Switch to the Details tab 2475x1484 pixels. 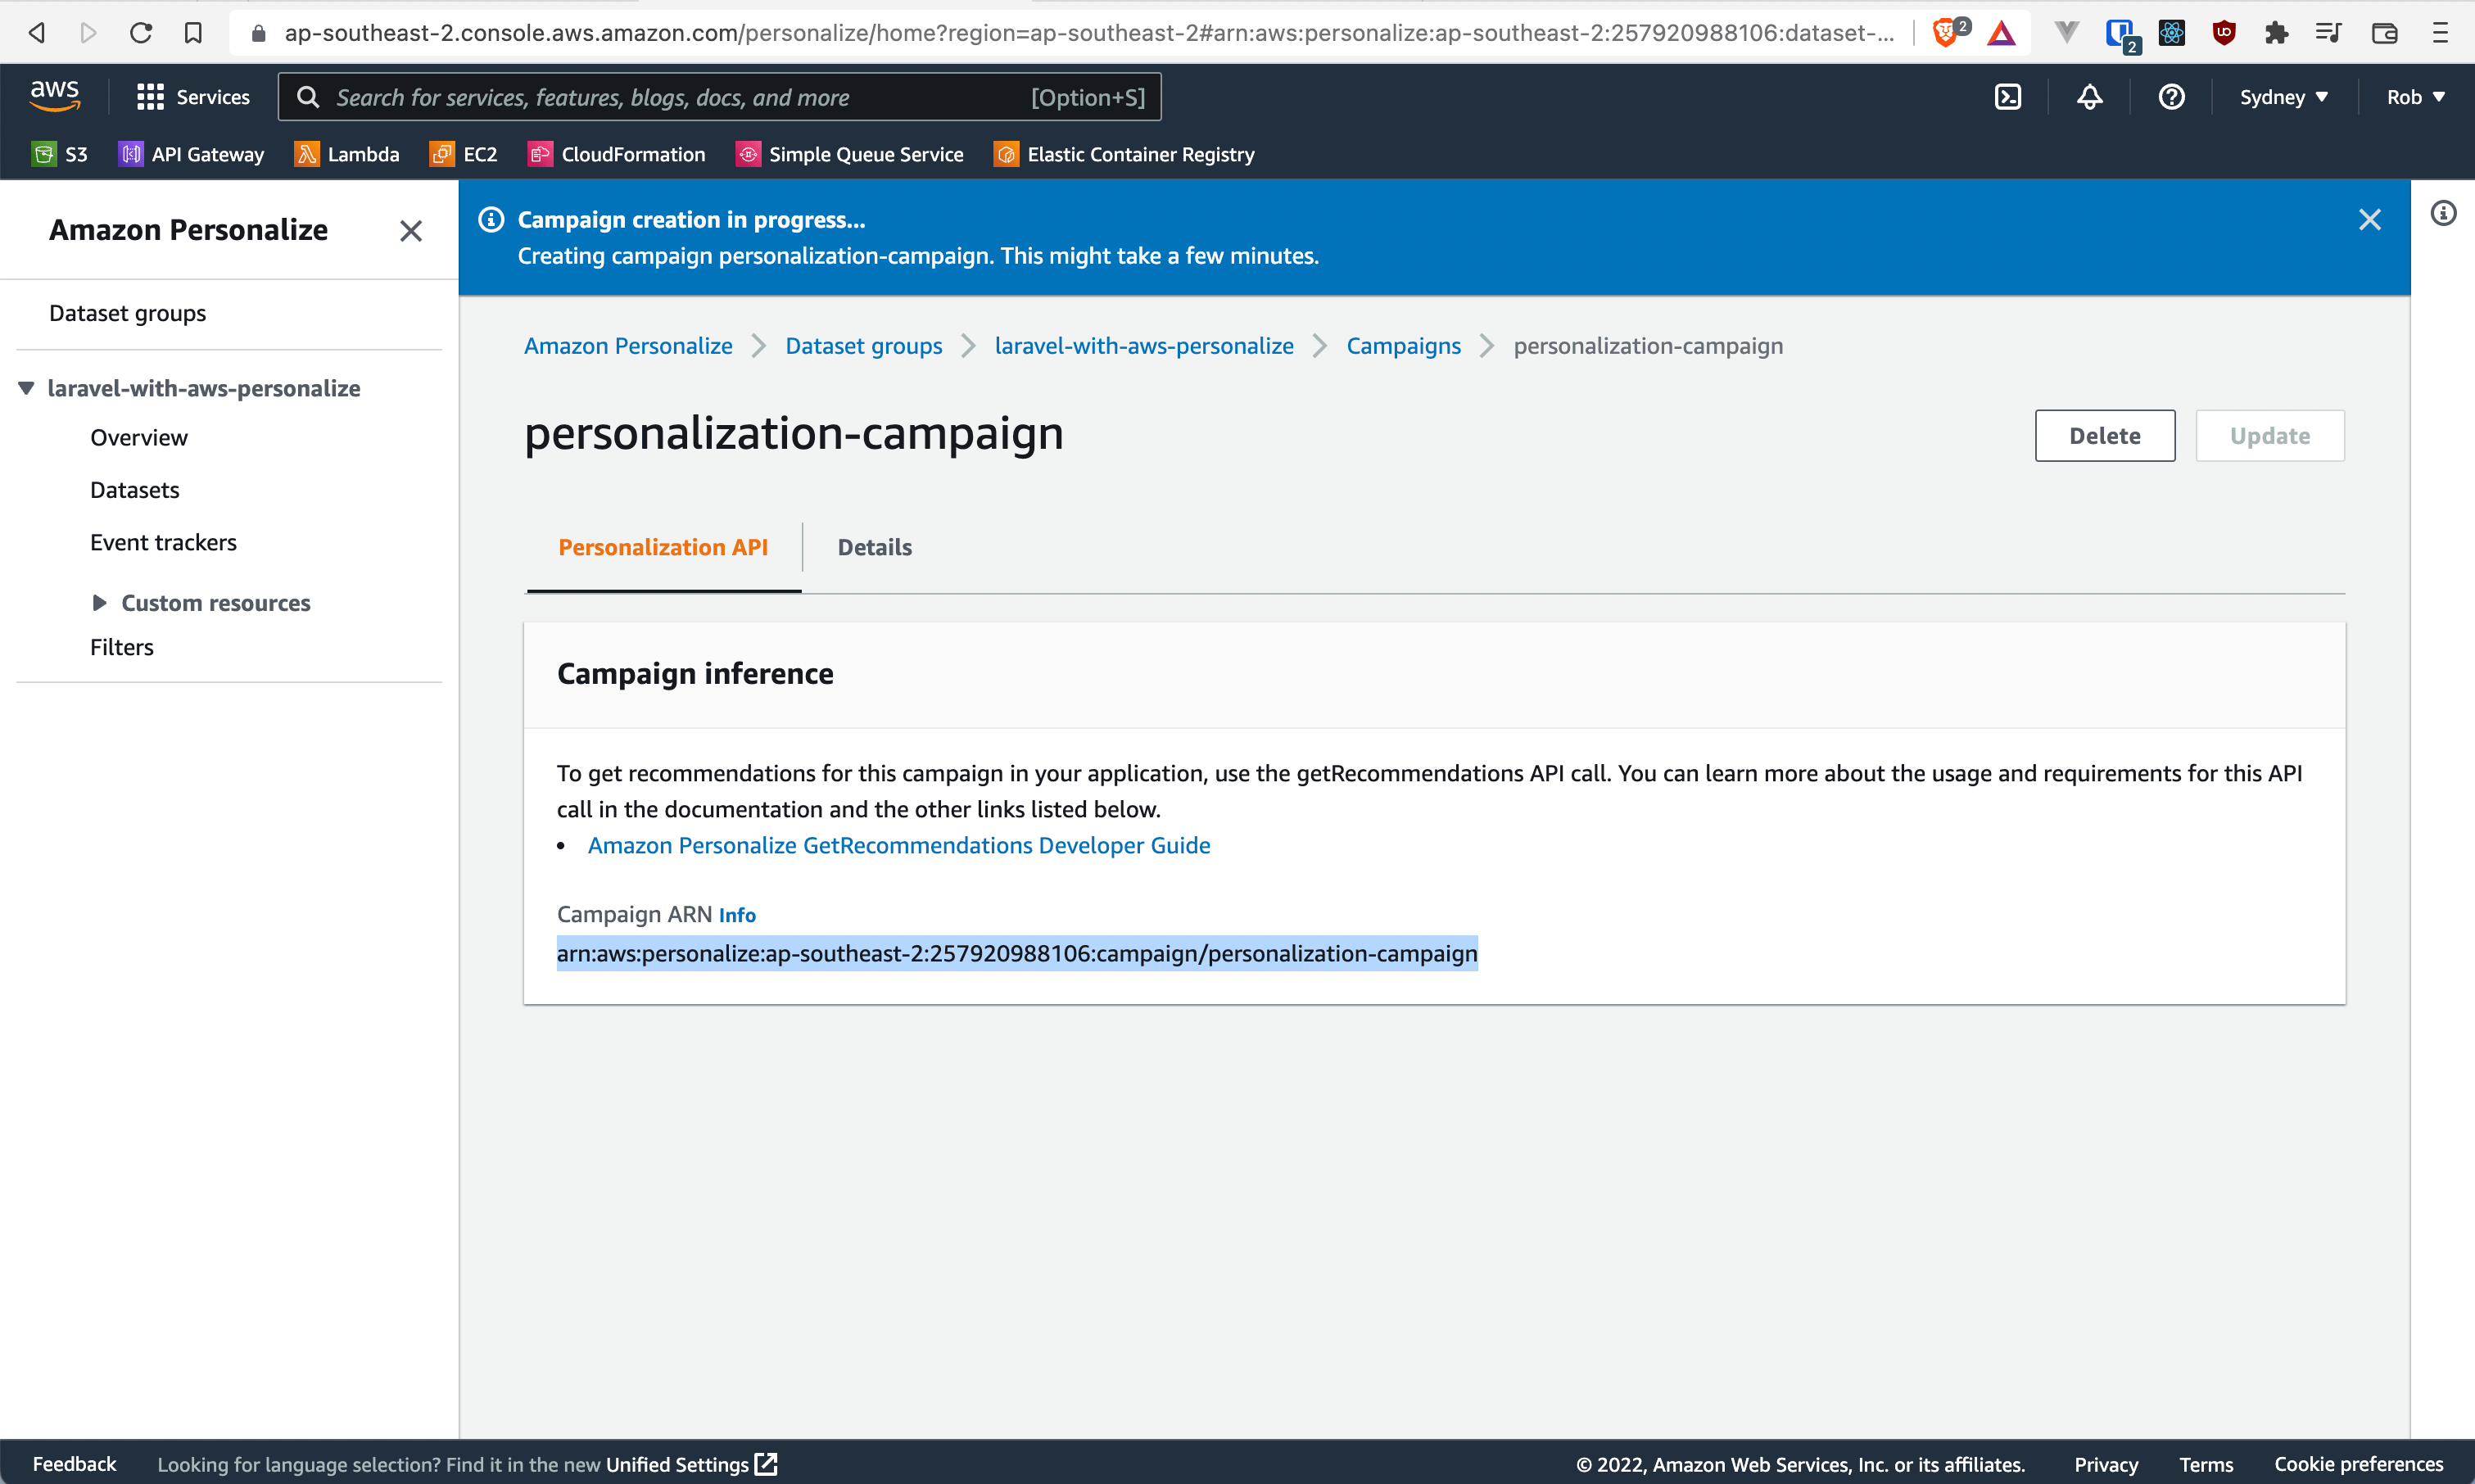tap(874, 547)
